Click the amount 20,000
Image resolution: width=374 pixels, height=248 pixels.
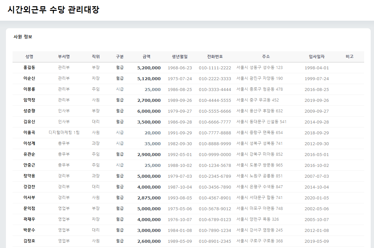[153, 133]
